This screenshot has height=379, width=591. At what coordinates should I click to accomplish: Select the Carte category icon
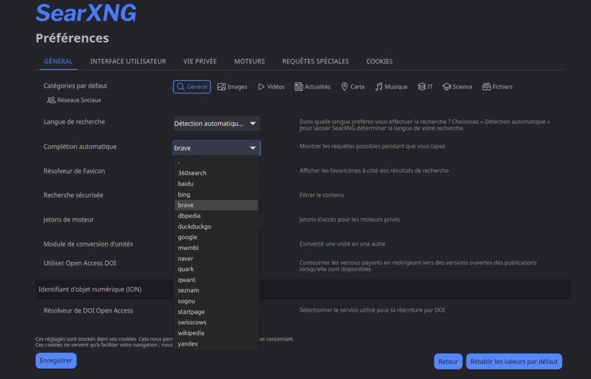tap(345, 87)
